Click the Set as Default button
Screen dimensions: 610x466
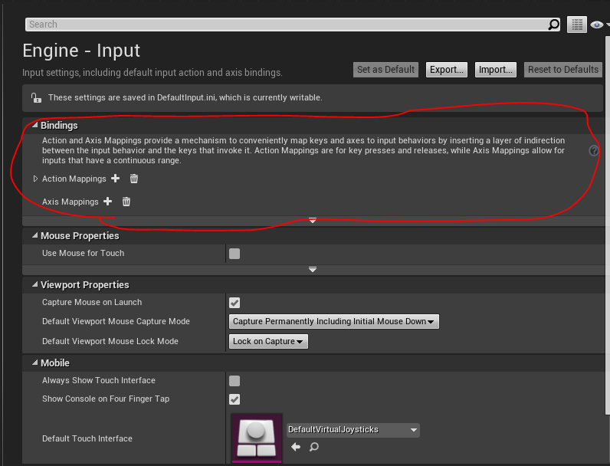click(385, 70)
